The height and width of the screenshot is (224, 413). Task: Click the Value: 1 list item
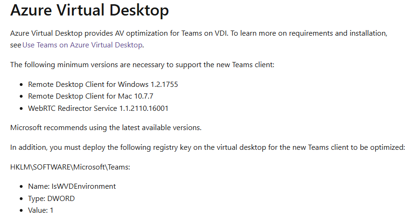tap(41, 210)
